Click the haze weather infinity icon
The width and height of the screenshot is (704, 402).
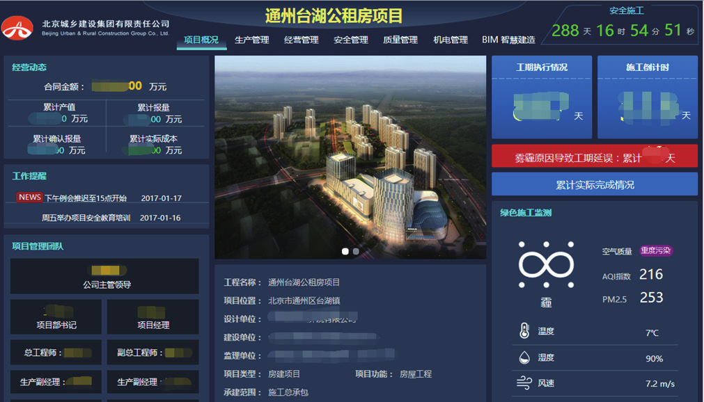(x=546, y=266)
